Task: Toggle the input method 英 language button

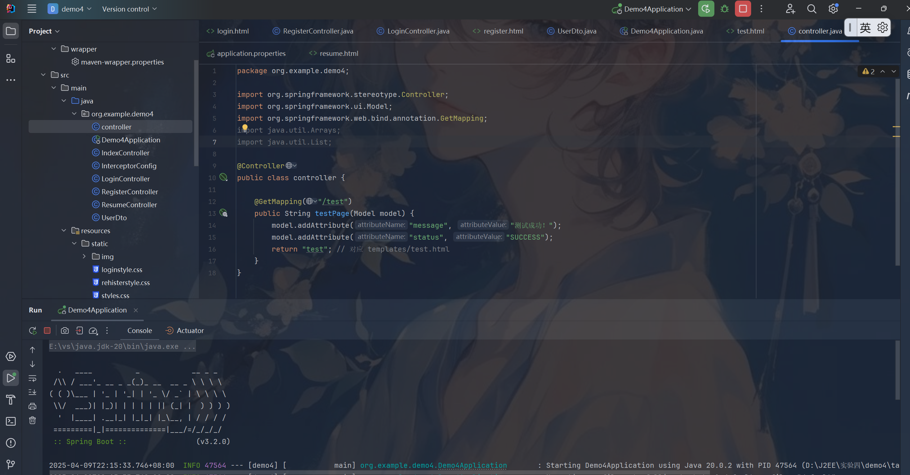Action: (x=865, y=28)
